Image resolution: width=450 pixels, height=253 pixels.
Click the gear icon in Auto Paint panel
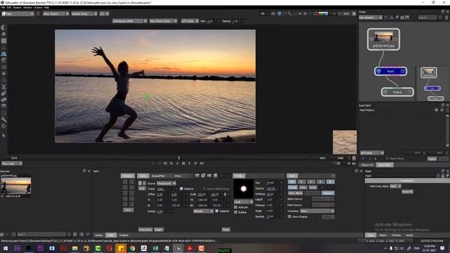[442, 110]
